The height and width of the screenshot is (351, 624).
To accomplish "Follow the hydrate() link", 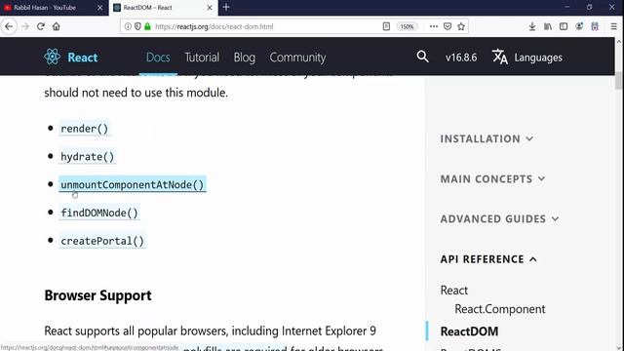I will [x=87, y=157].
